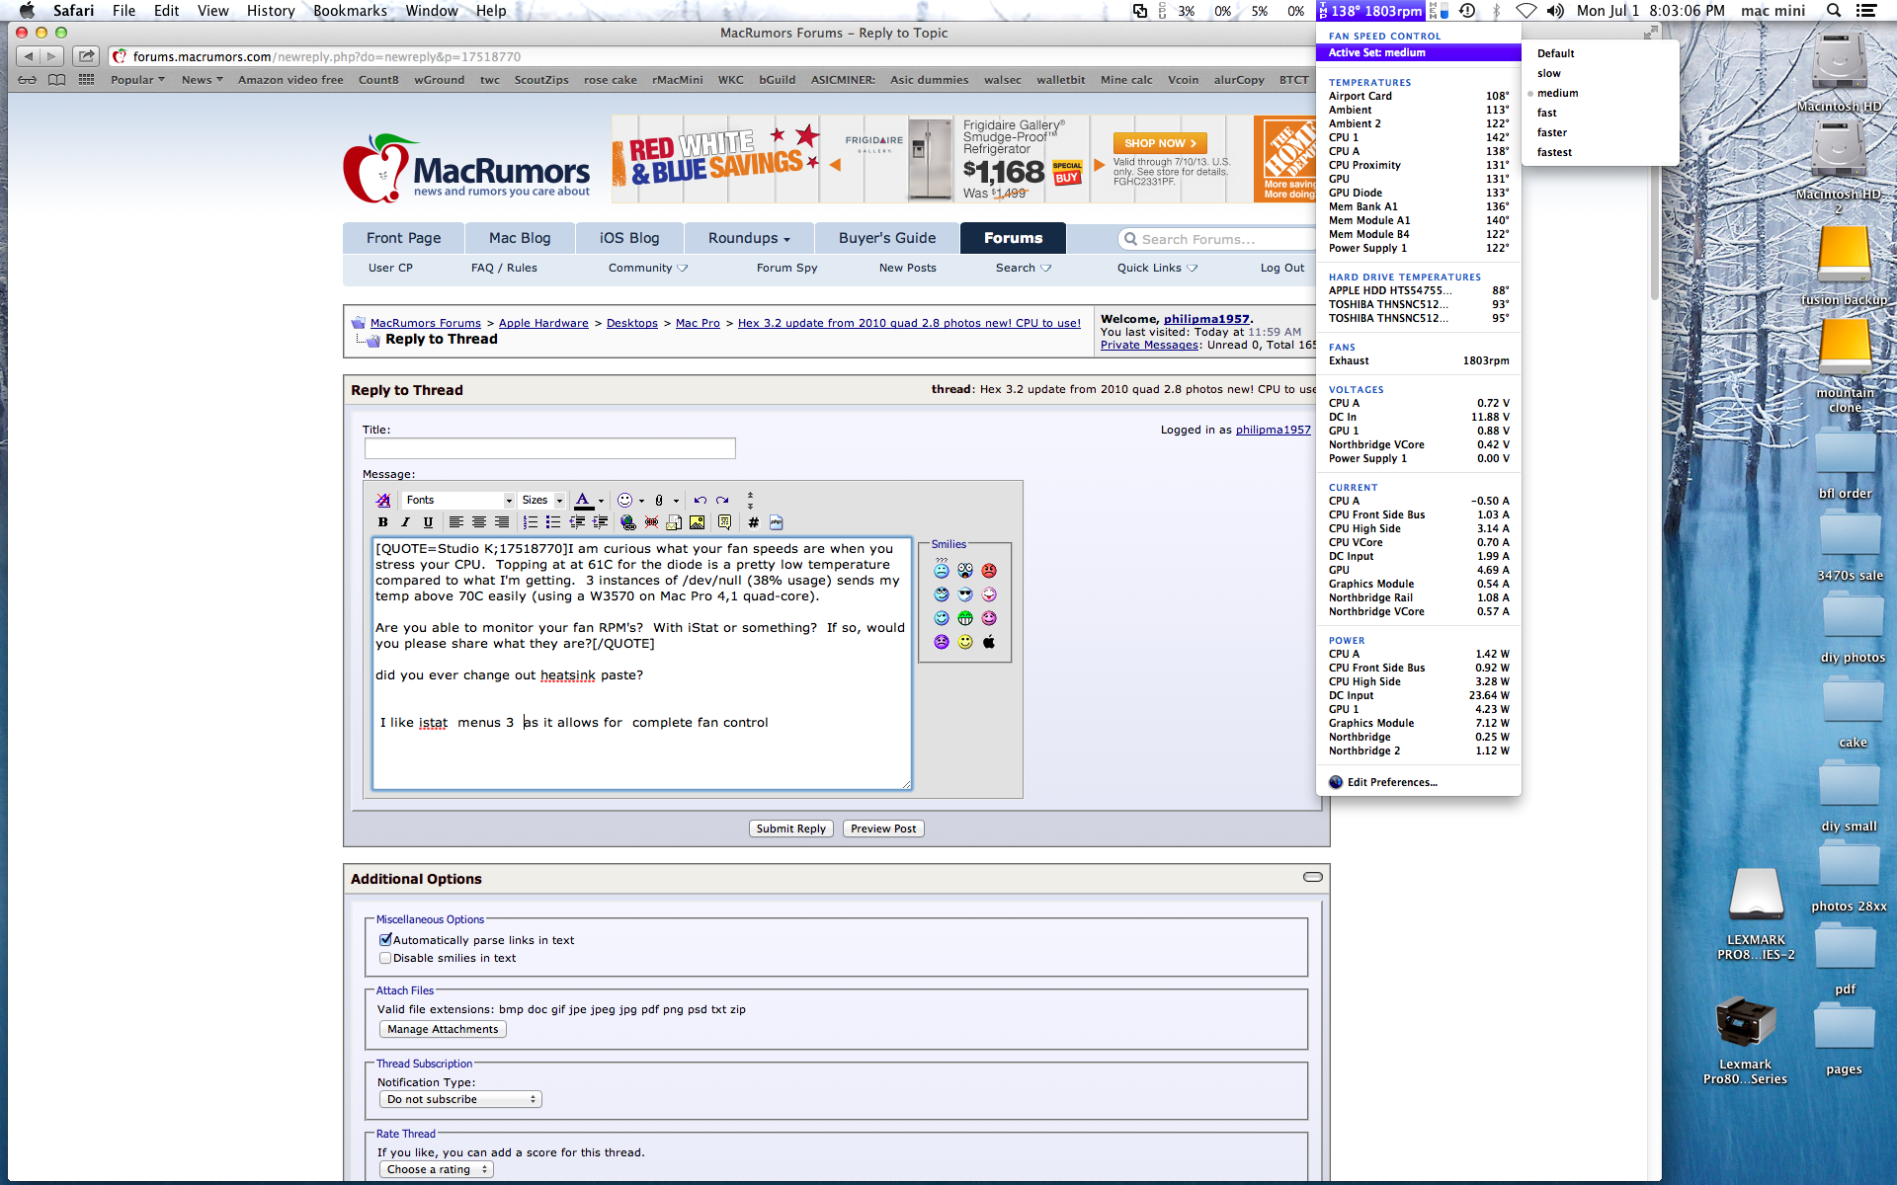
Task: Switch to the Buyer's Guide tab
Action: click(886, 238)
